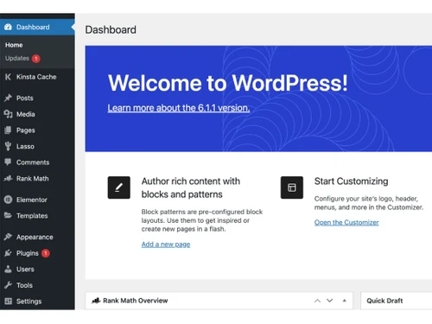Click 'Author rich content with blocks and patterns' heading
The image size is (432, 324).
tap(191, 187)
